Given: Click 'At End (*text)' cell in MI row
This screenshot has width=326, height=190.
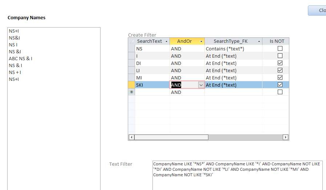Looking at the screenshot, I should [x=233, y=78].
